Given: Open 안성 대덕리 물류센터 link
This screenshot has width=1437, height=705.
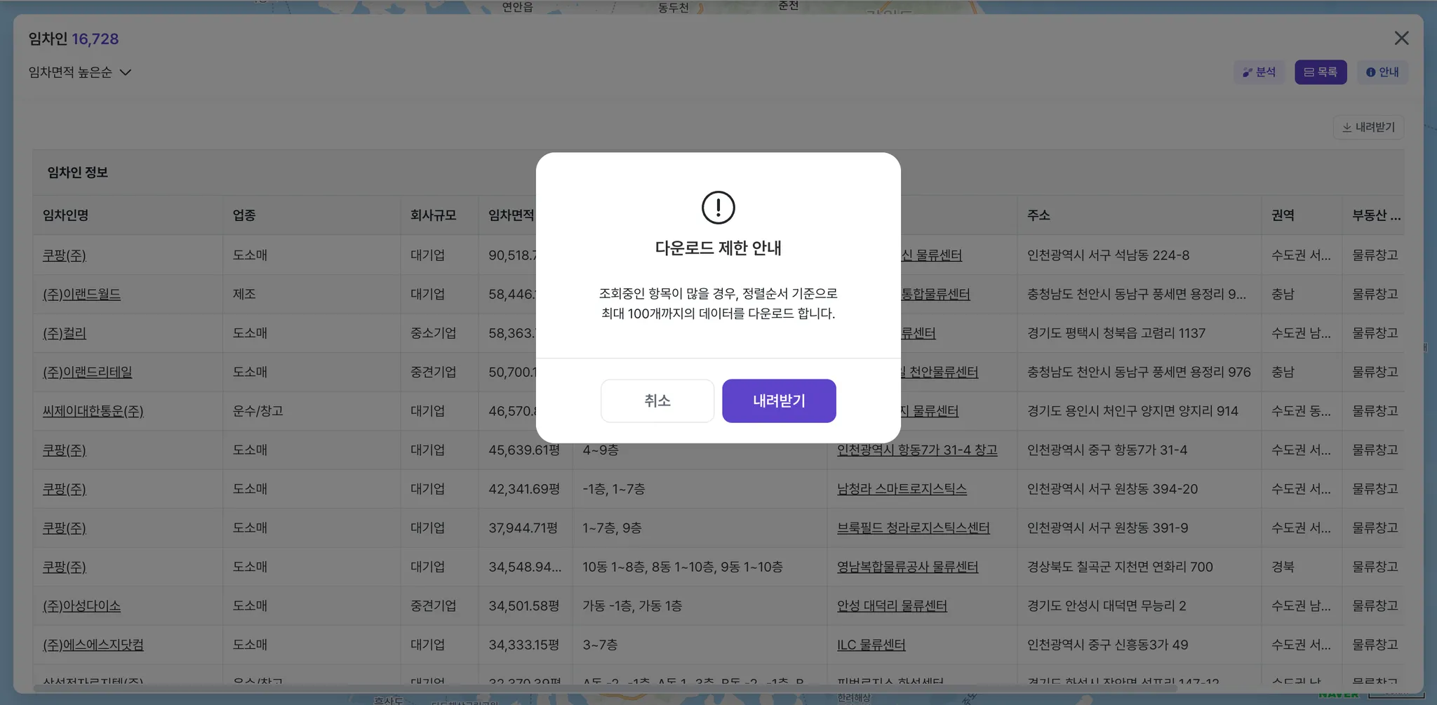Looking at the screenshot, I should [892, 605].
